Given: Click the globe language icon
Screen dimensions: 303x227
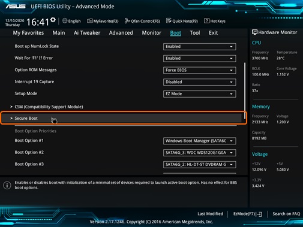Looking at the screenshot, I should [65, 21].
